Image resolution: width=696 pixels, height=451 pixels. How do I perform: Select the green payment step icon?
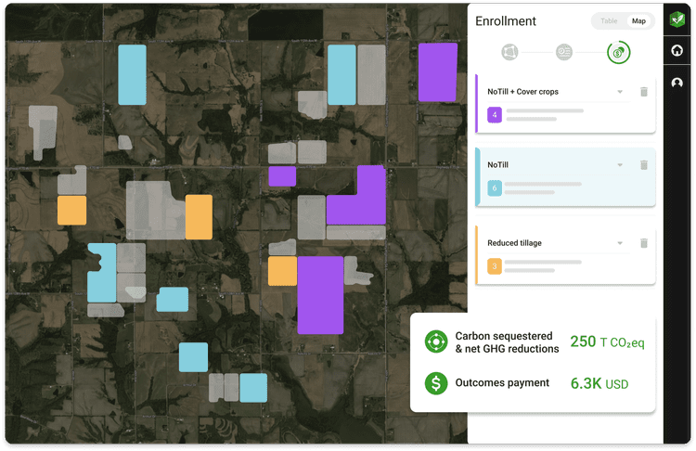(618, 52)
